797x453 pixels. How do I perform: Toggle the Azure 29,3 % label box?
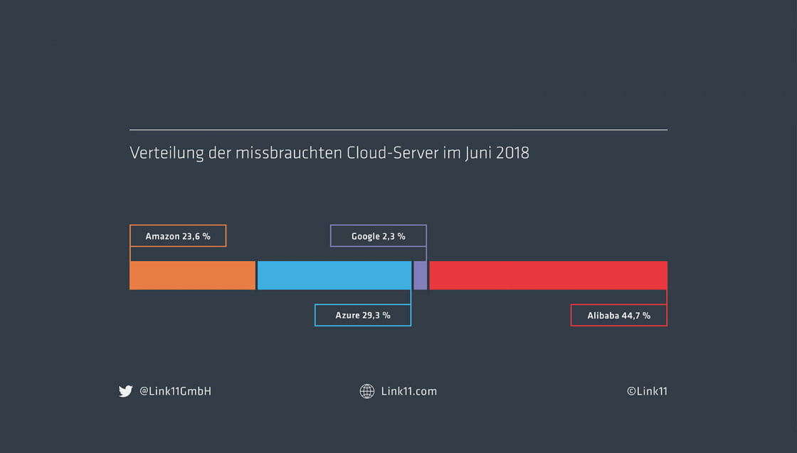click(363, 315)
